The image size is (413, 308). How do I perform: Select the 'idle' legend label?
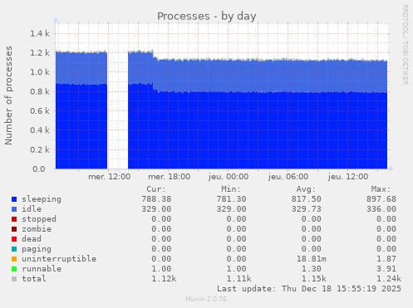(32, 209)
